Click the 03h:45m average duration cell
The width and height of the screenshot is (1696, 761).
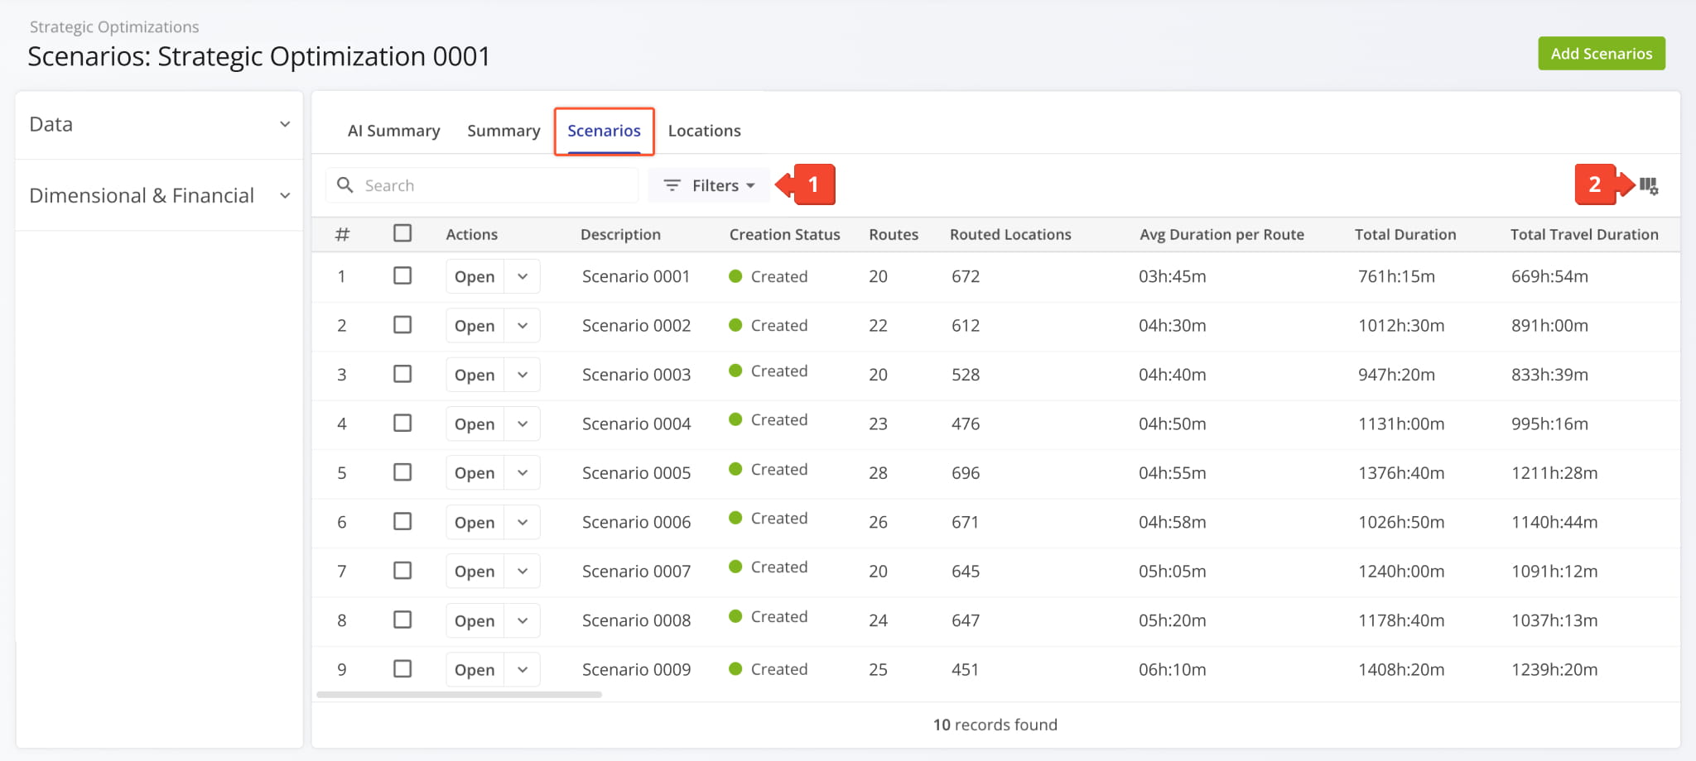1172,276
